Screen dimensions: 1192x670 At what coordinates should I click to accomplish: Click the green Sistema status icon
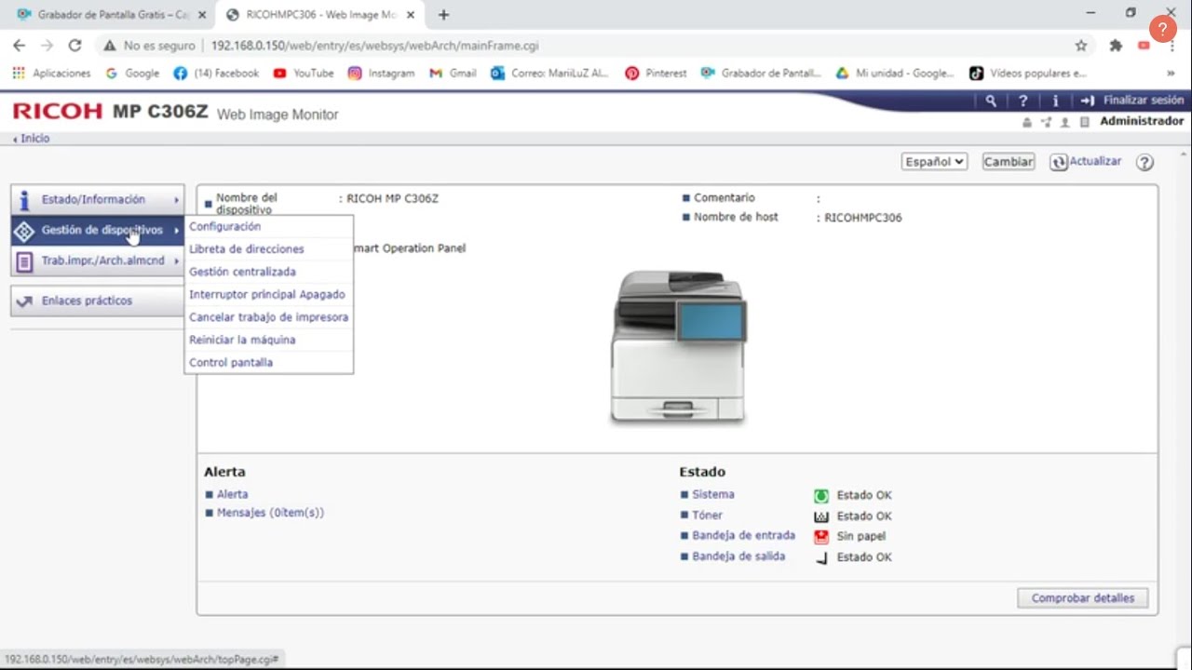click(820, 496)
